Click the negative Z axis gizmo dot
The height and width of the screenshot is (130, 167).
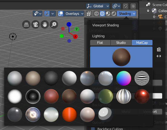69,41
